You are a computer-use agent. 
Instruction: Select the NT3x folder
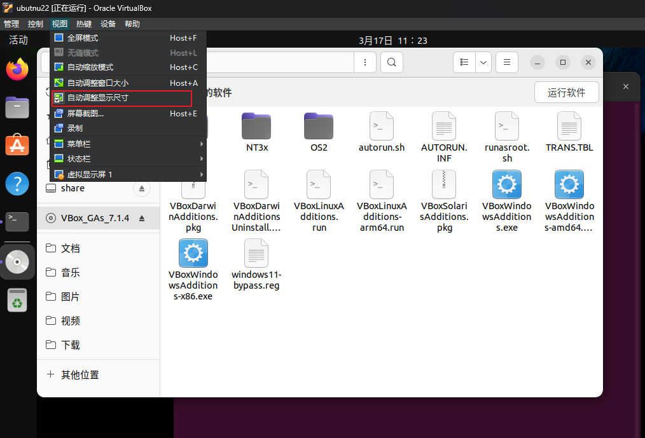pos(257,132)
